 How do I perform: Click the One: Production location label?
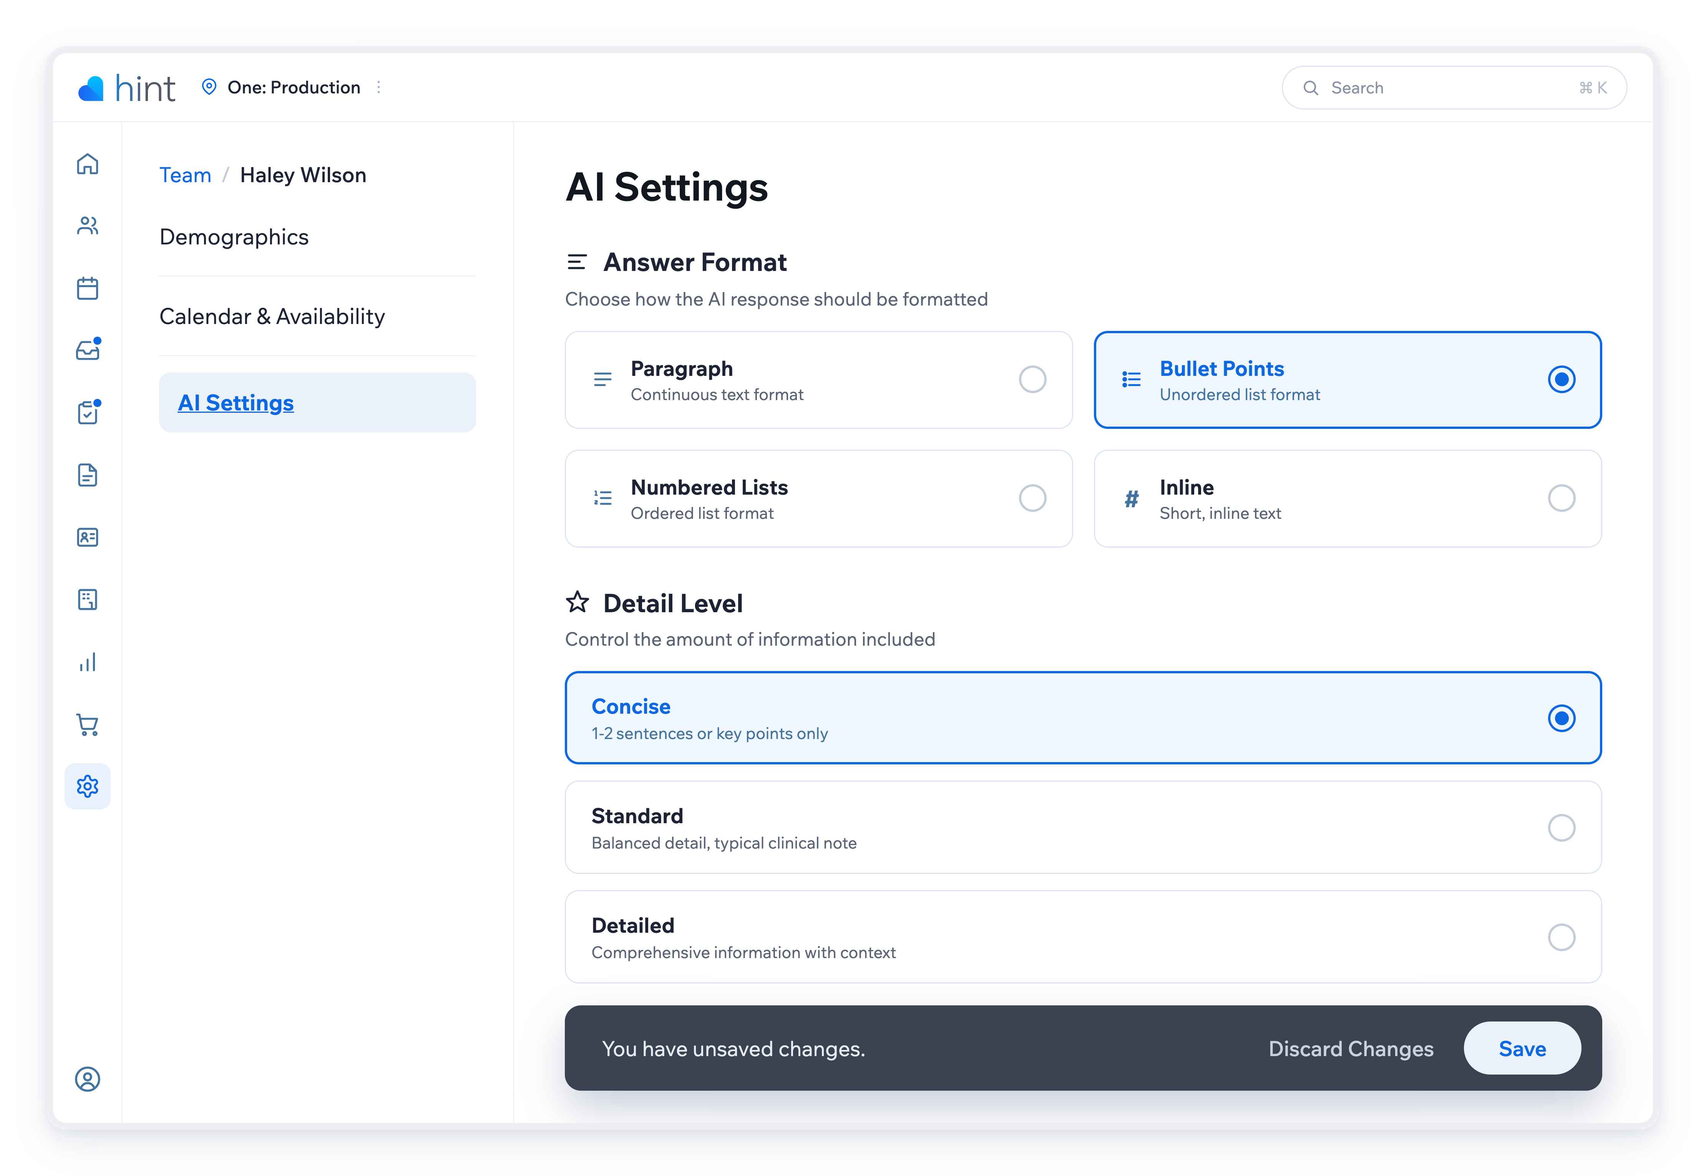tap(294, 87)
